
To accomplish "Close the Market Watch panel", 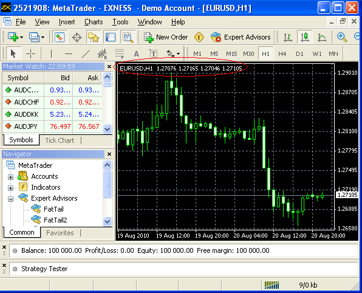I will pos(109,66).
